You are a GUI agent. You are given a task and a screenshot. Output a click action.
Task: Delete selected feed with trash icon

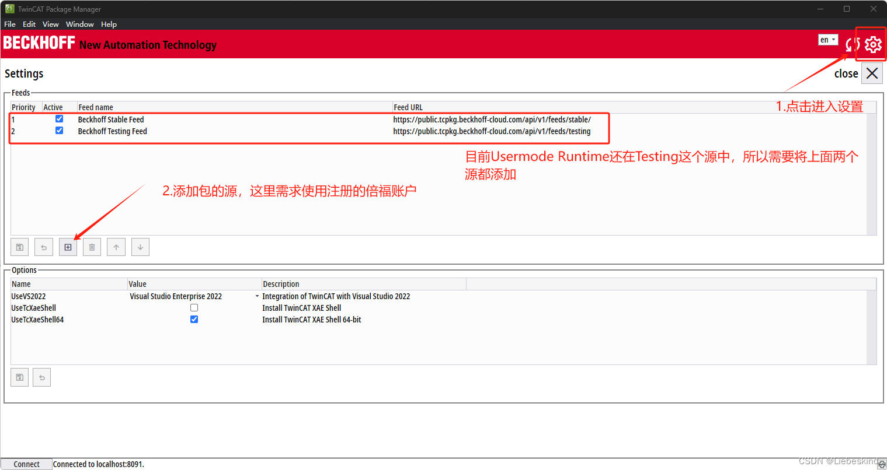92,247
